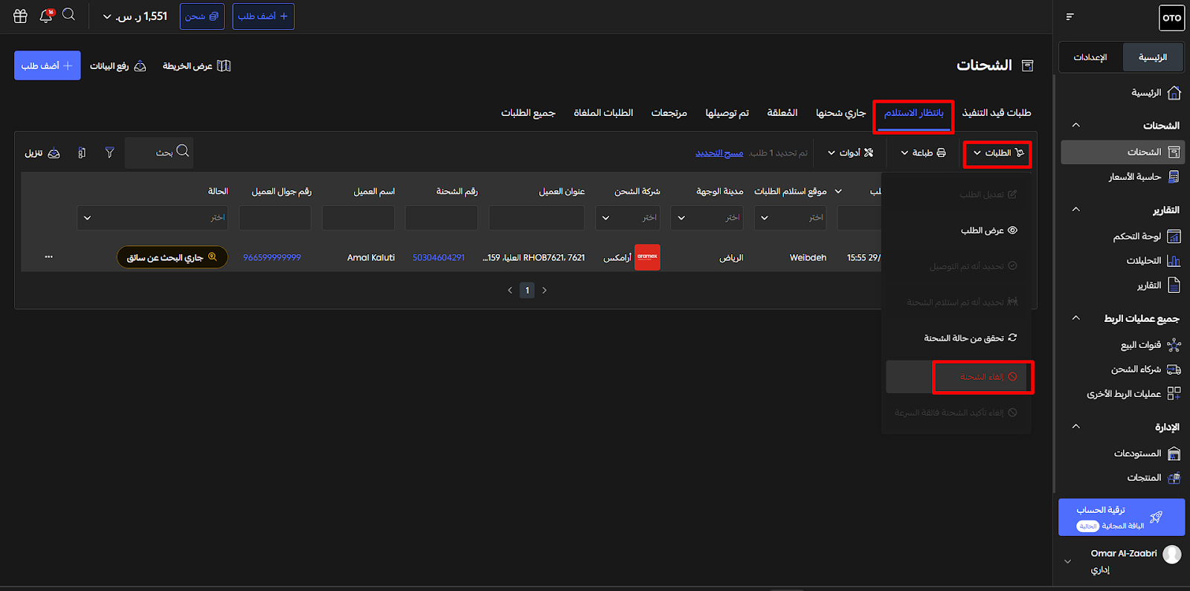Click the solid blue أضف طلب button
This screenshot has height=591, width=1190.
pos(47,65)
